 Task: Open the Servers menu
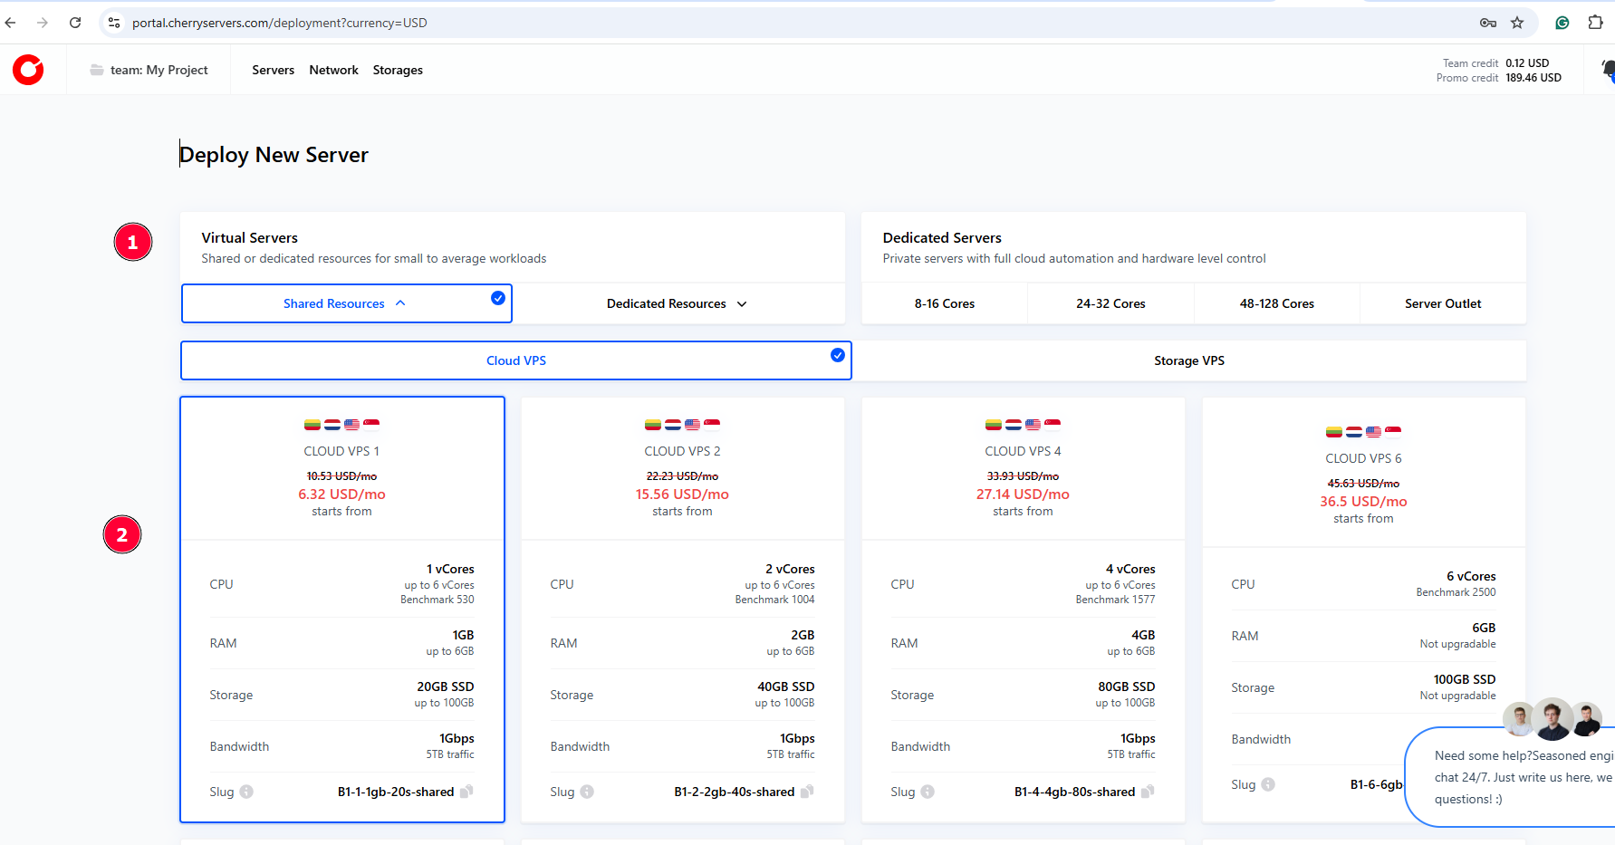click(273, 70)
